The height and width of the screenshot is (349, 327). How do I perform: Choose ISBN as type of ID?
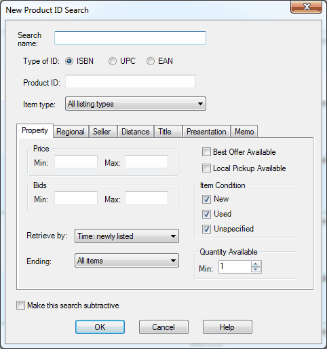(x=69, y=61)
